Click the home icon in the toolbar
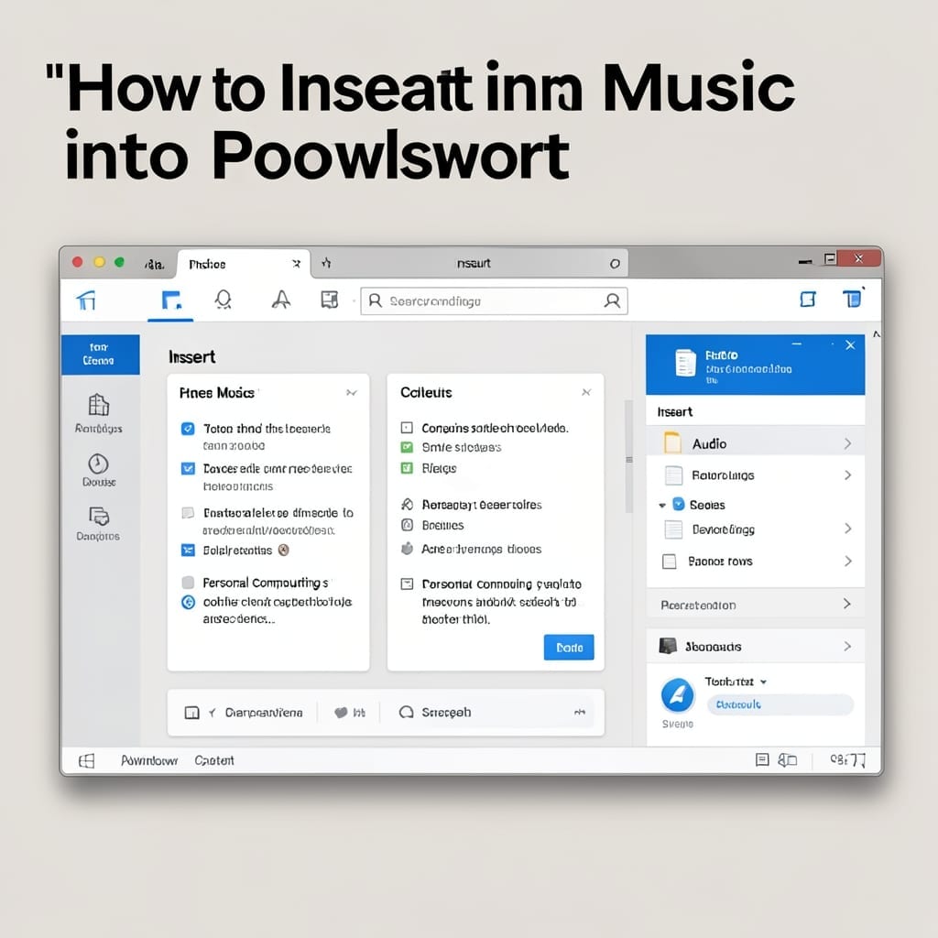938x938 pixels. [x=86, y=300]
